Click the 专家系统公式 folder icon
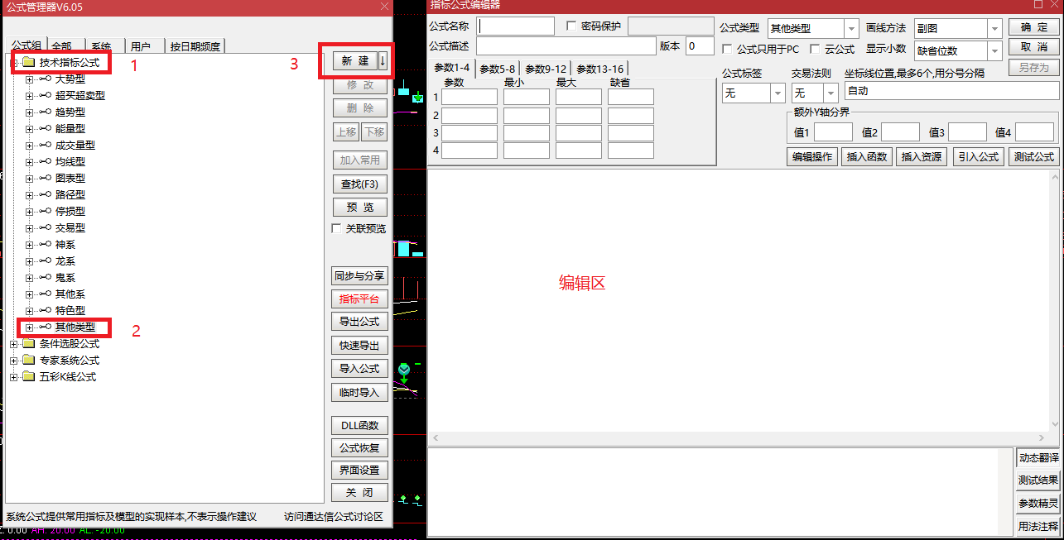The height and width of the screenshot is (540, 1064). click(29, 361)
